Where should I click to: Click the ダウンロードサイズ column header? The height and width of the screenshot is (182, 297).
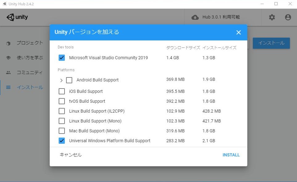pyautogui.click(x=183, y=48)
